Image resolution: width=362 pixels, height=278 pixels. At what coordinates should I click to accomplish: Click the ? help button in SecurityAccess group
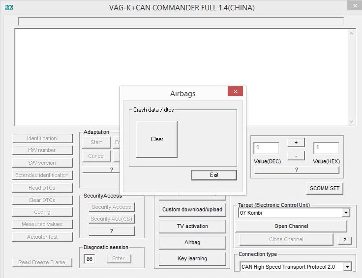112,231
